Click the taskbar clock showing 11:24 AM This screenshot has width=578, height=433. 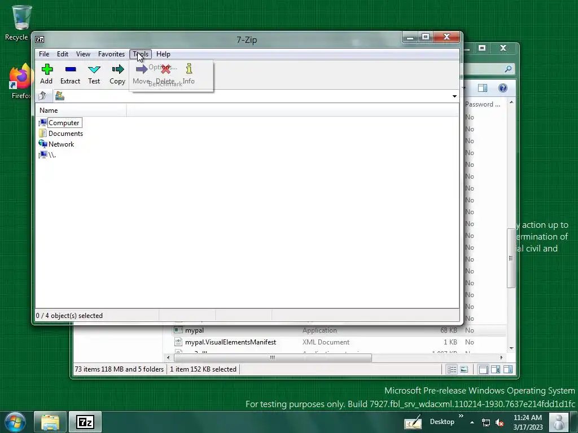coord(528,422)
